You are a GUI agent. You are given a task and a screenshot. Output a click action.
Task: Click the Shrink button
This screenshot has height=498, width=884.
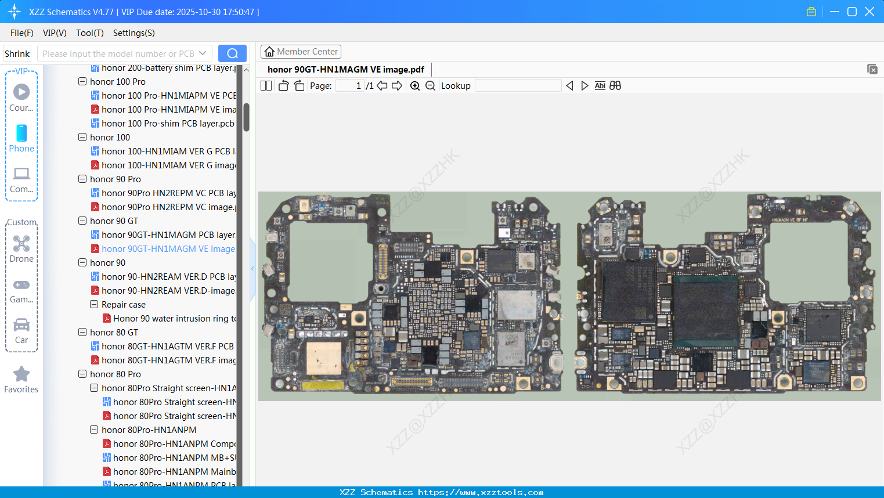point(17,54)
